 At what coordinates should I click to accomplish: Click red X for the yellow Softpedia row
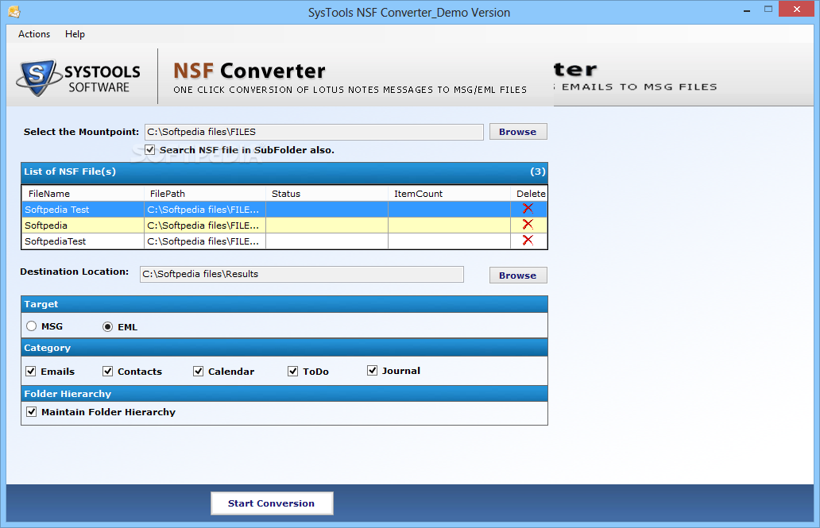[528, 224]
